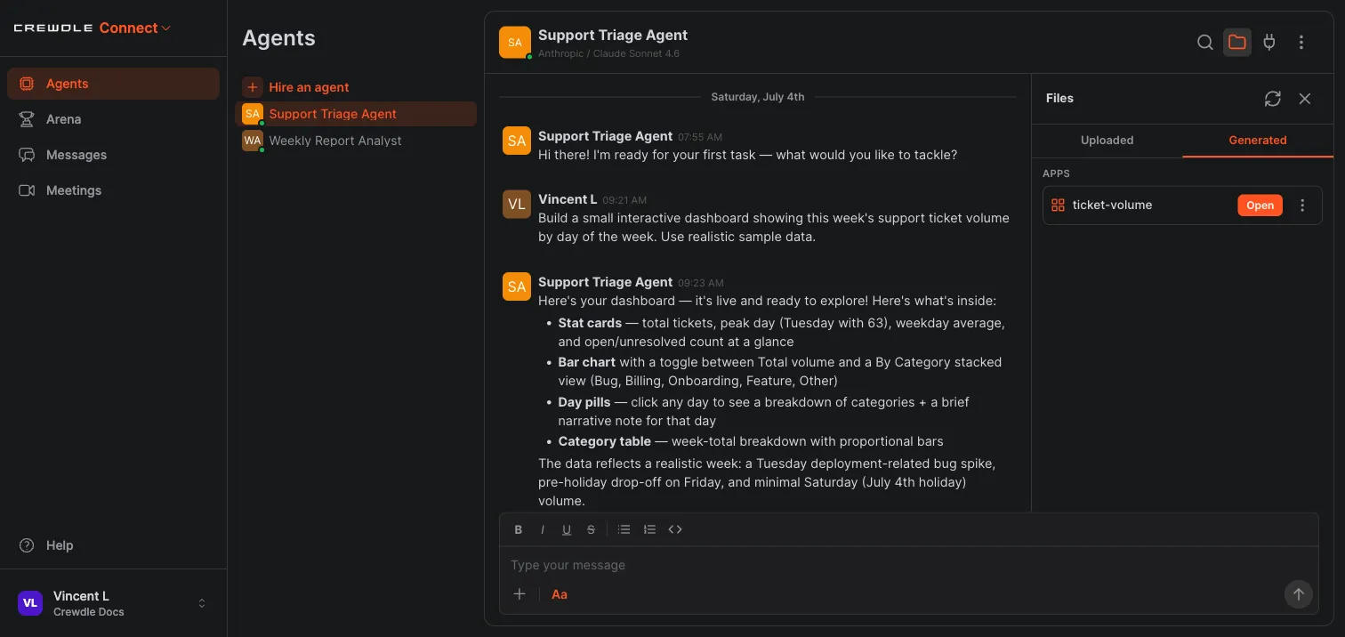Open the Agents sidebar section
This screenshot has height=637, width=1345.
[113, 84]
